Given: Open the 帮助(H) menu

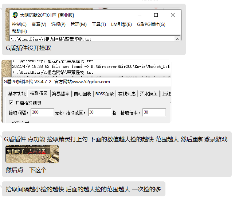Looking at the screenshot, I should [19, 31].
